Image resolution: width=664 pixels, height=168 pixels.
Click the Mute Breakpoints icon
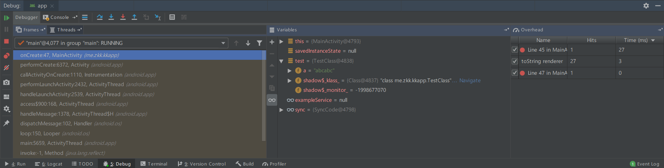point(6,68)
